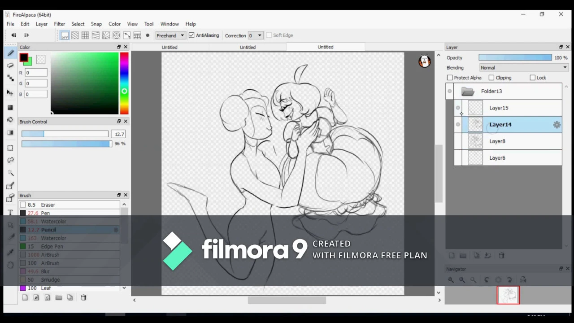574x323 pixels.
Task: Select the Brush tool in the left toolbar
Action: point(10,53)
